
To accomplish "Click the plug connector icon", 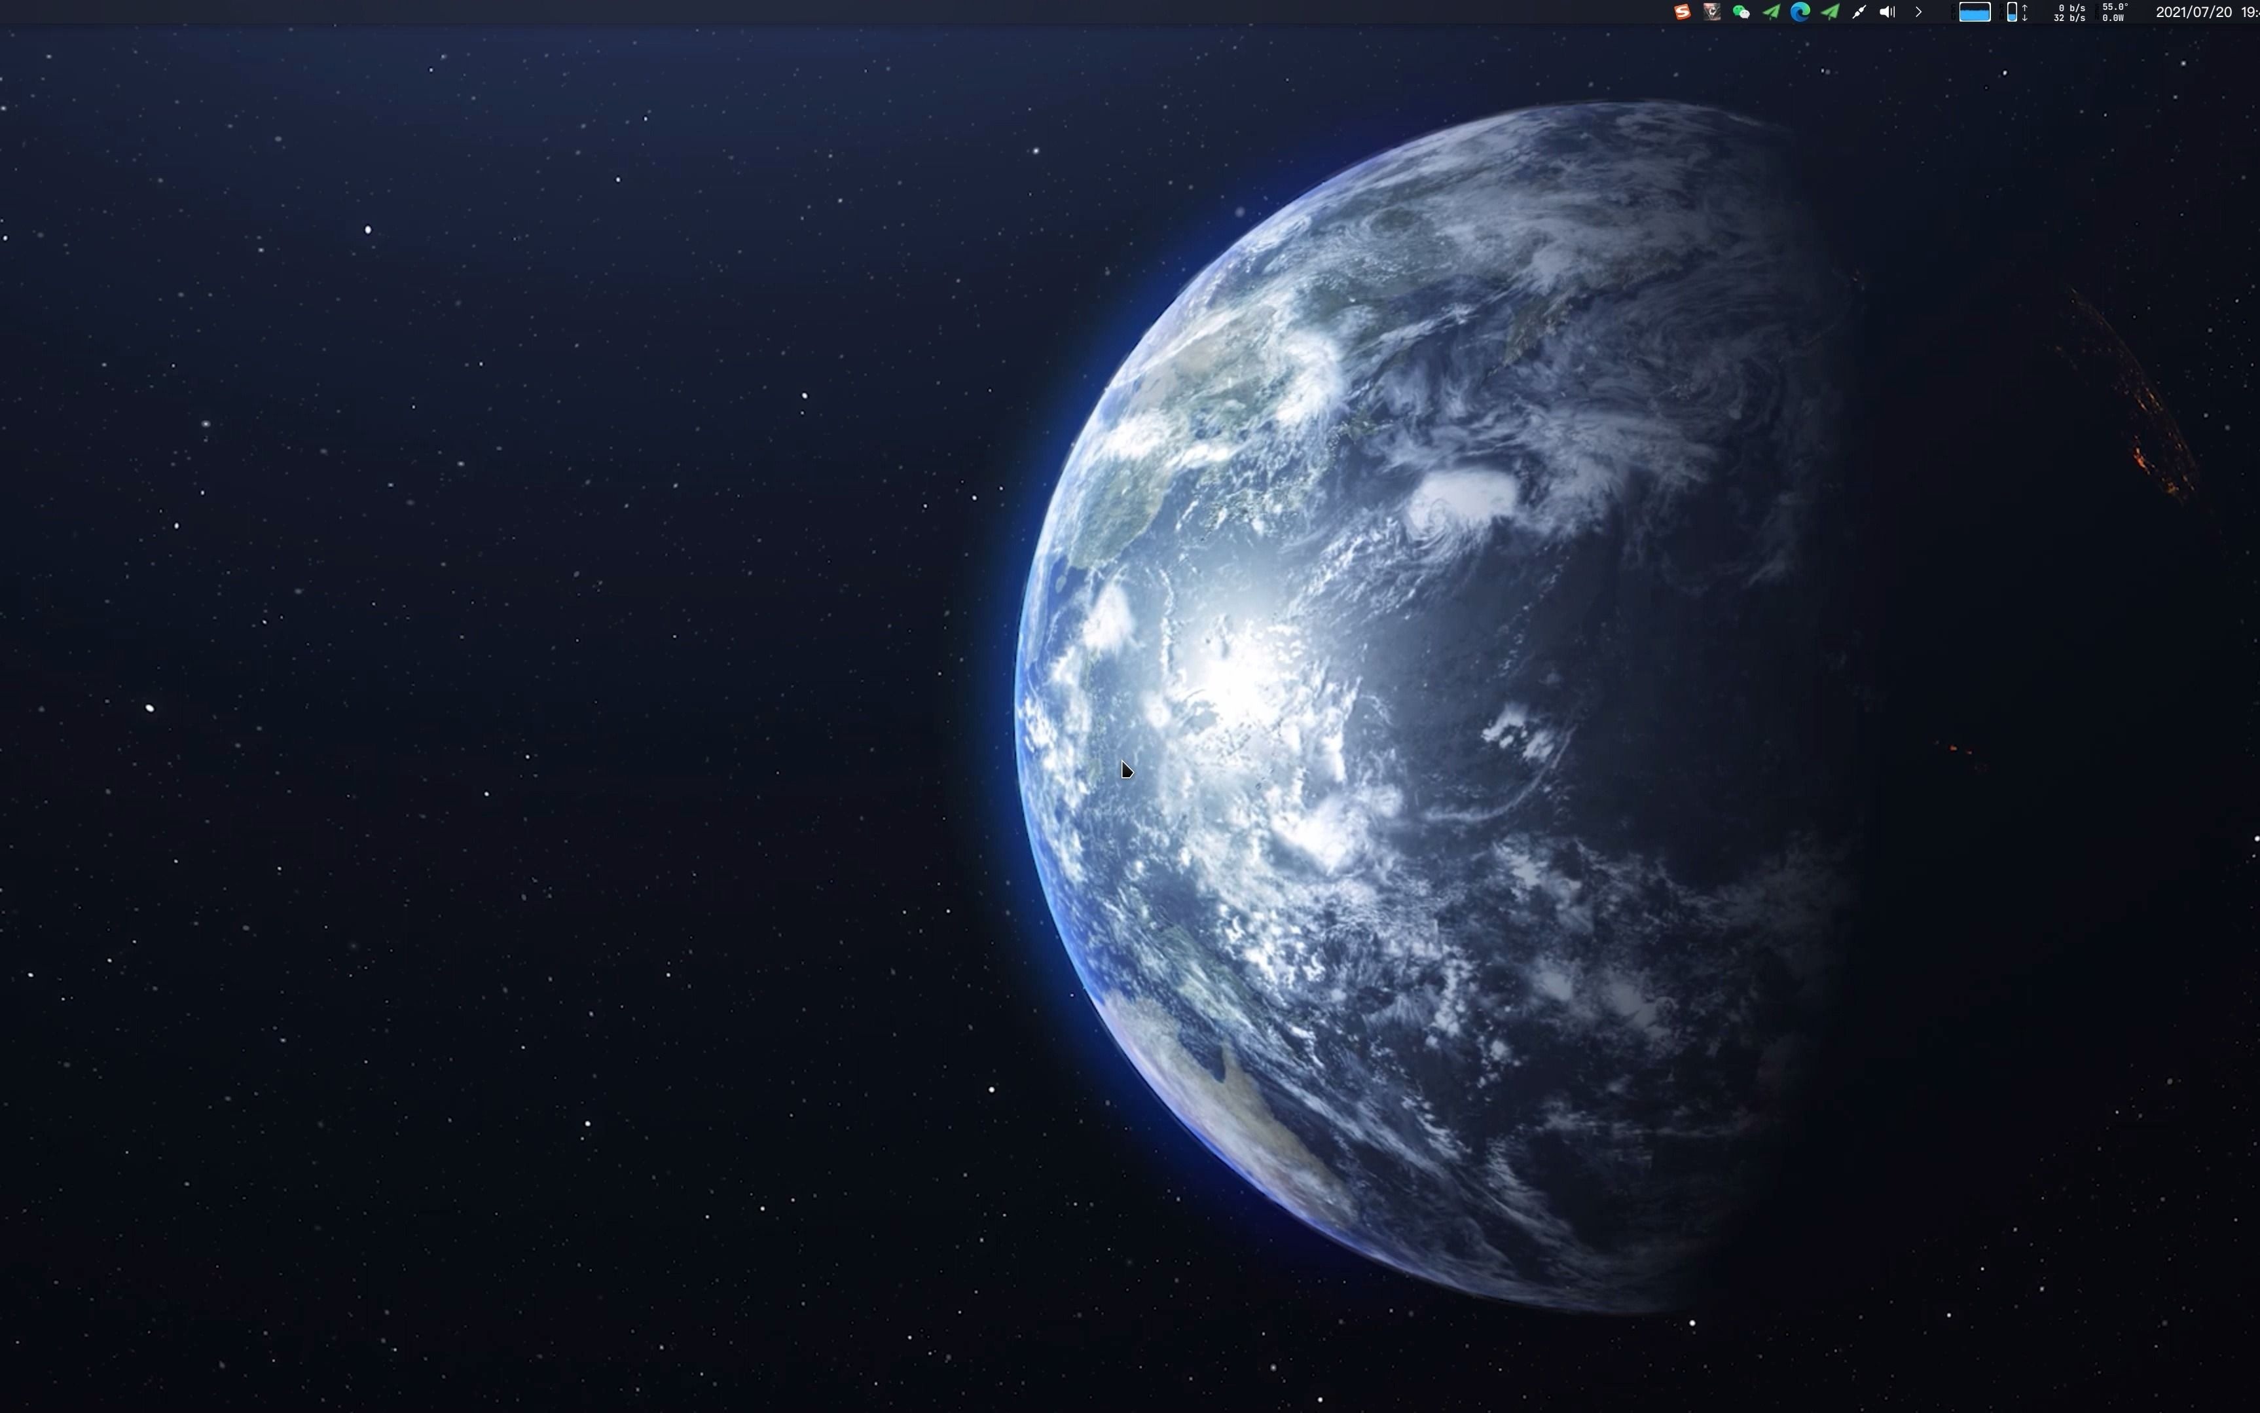I will 1859,12.
